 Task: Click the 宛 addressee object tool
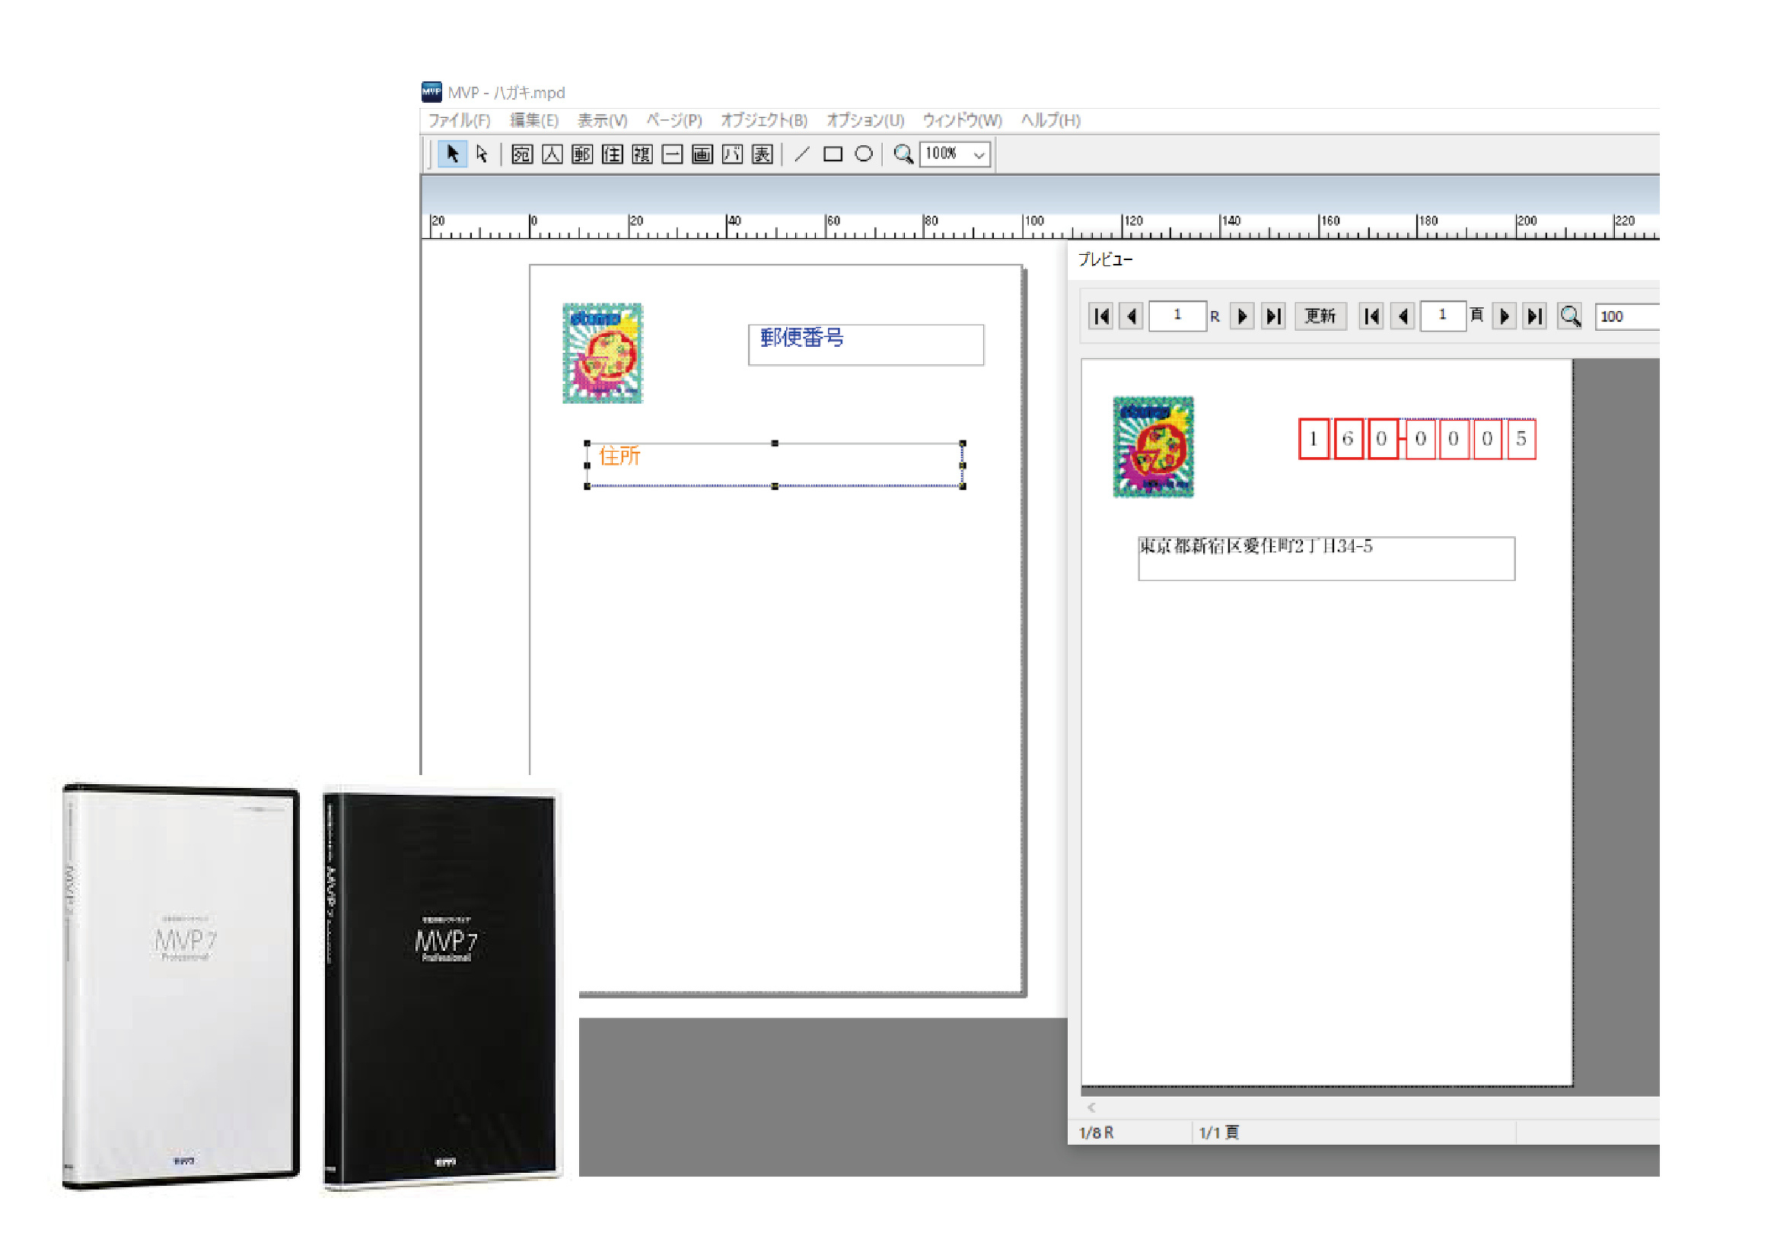coord(522,154)
